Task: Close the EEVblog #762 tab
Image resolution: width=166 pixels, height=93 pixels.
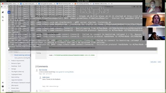Action: click(x=18, y=4)
